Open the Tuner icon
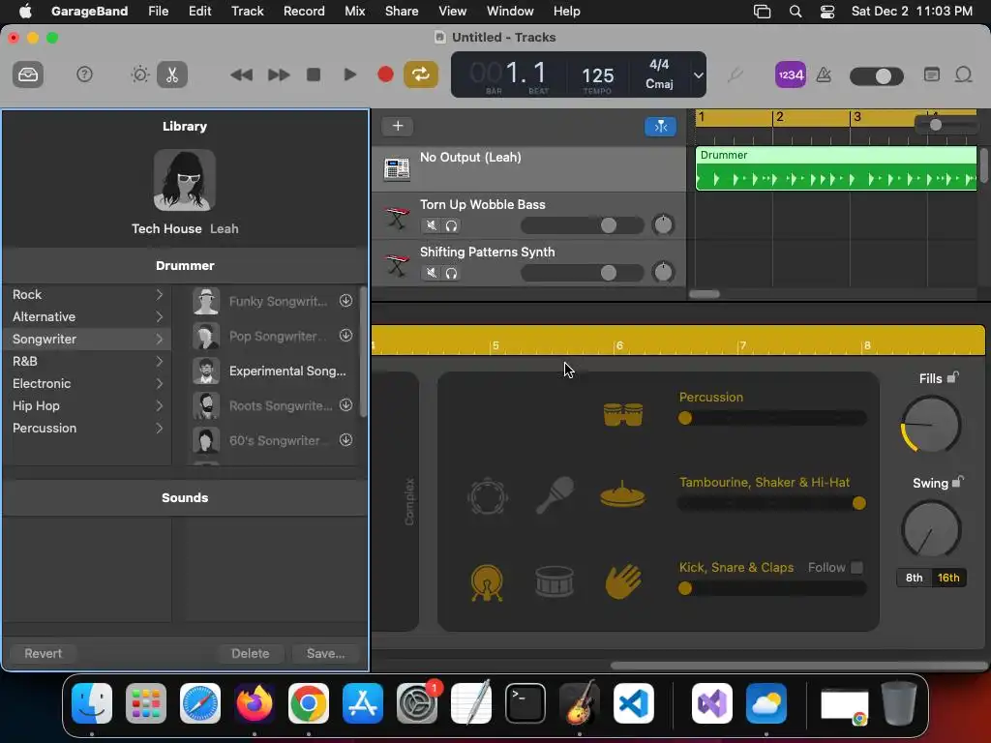The image size is (991, 743). click(735, 75)
